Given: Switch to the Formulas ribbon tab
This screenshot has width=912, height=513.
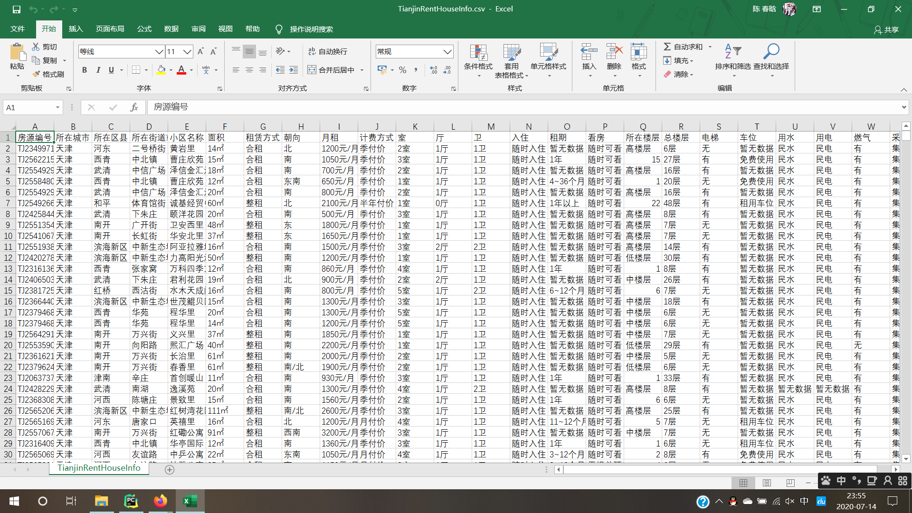Looking at the screenshot, I should 144,29.
